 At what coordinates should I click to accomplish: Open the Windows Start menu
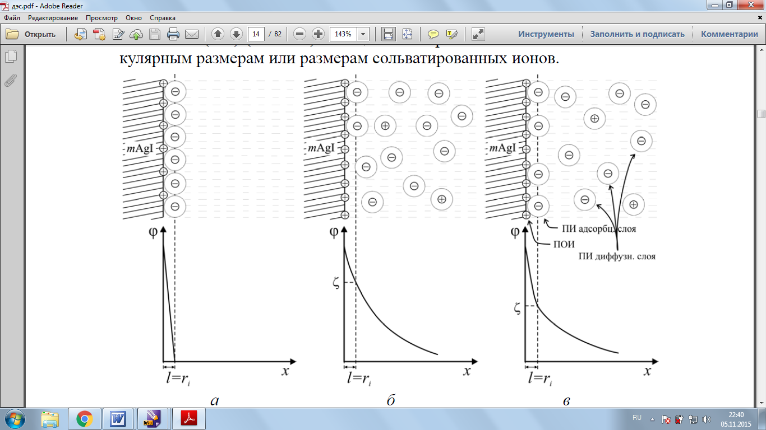point(15,418)
